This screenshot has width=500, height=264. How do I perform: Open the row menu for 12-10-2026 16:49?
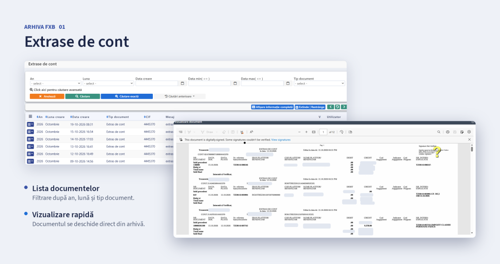(x=30, y=154)
